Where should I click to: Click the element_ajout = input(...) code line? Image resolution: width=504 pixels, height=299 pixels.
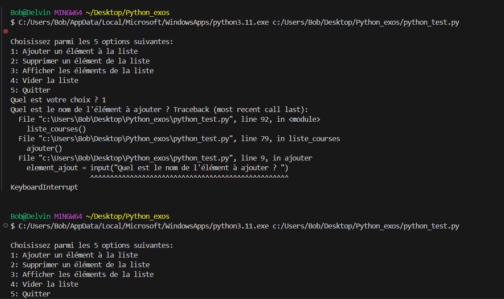[157, 168]
